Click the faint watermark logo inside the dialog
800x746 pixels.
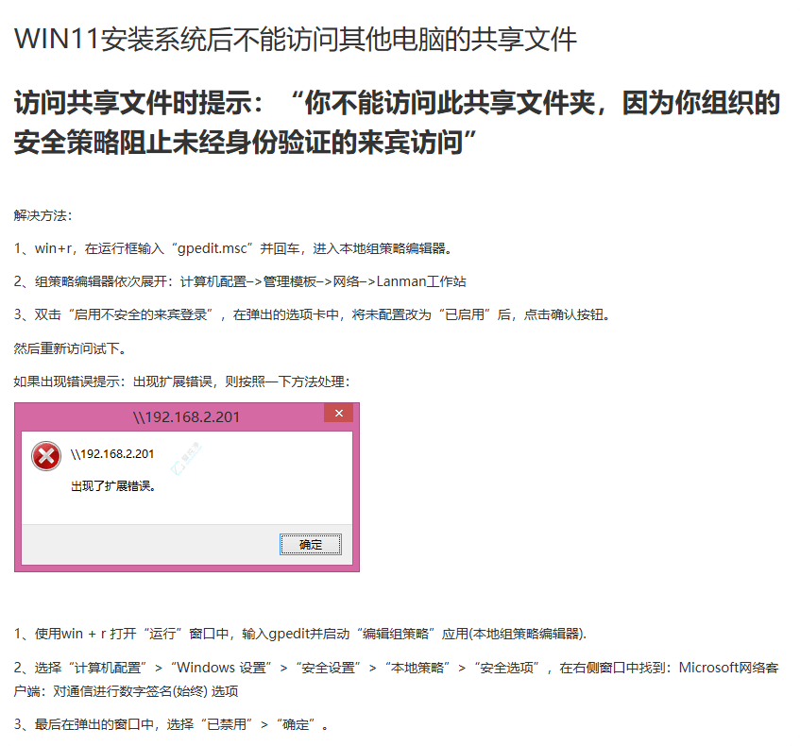pyautogui.click(x=186, y=458)
